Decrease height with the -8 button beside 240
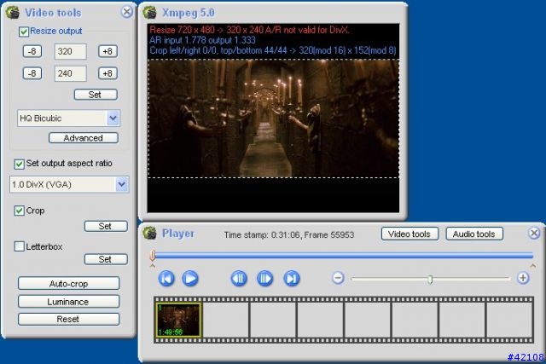This screenshot has width=546, height=364. (x=32, y=73)
